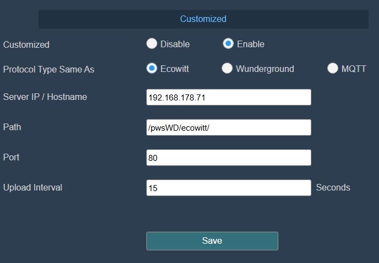The width and height of the screenshot is (379, 263).
Task: Click the Server IP / Hostname input field
Action: coord(228,97)
